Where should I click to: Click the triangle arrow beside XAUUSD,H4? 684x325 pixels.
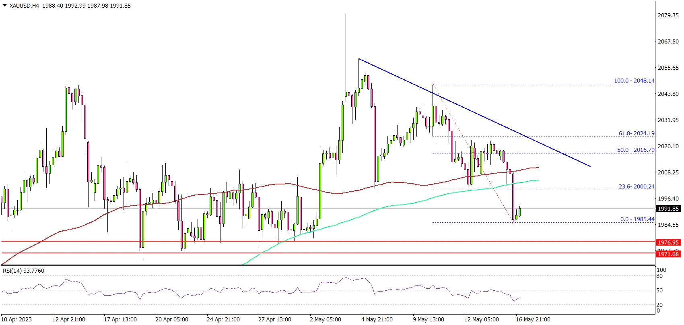[x=4, y=6]
